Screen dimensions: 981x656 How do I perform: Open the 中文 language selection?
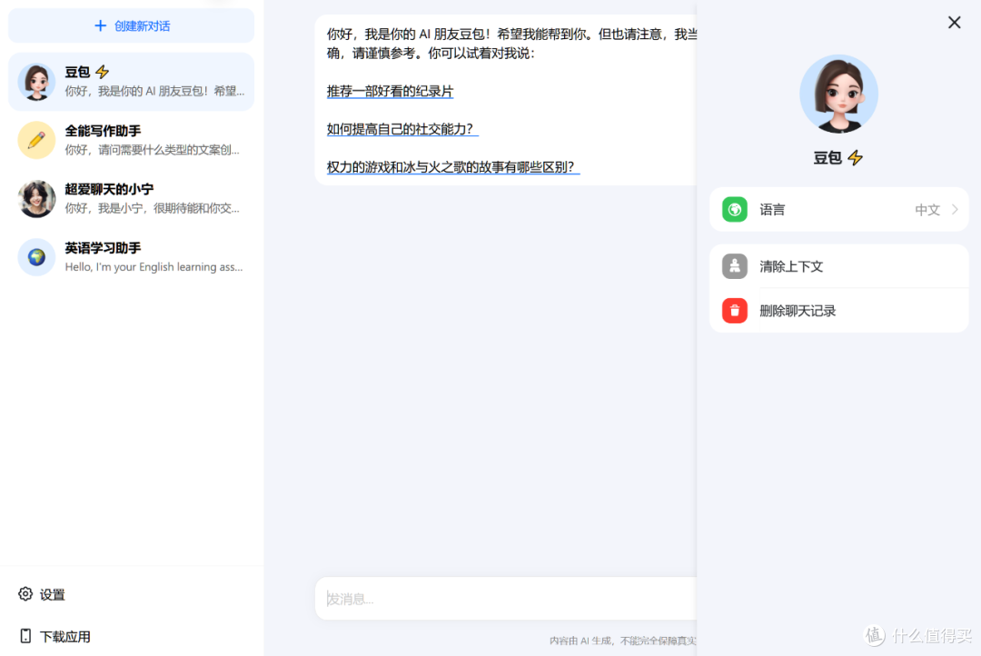927,210
